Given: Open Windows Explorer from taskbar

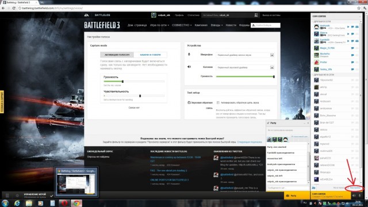Looking at the screenshot, I should 29,203.
